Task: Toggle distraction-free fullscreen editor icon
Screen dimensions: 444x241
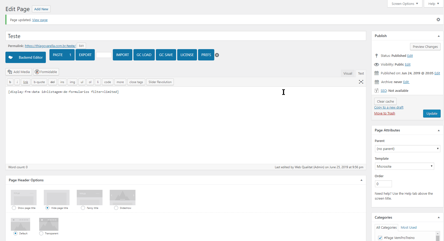Action: click(x=361, y=82)
